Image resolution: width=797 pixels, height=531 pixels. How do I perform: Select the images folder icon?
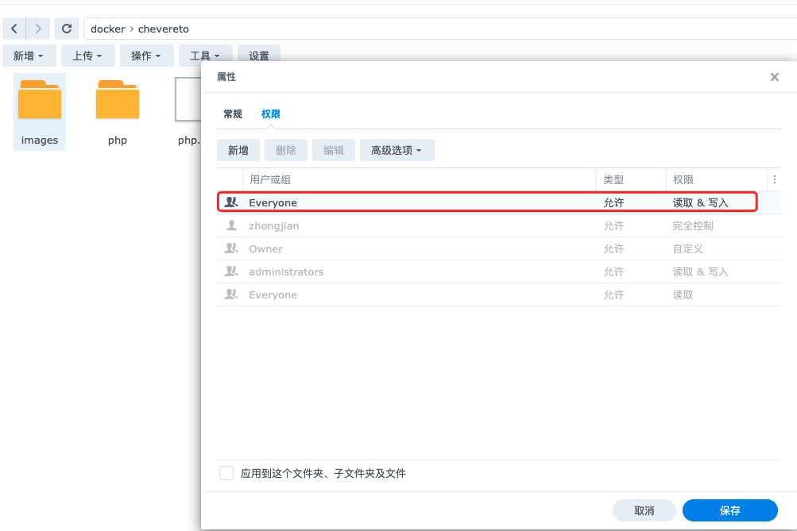point(40,101)
